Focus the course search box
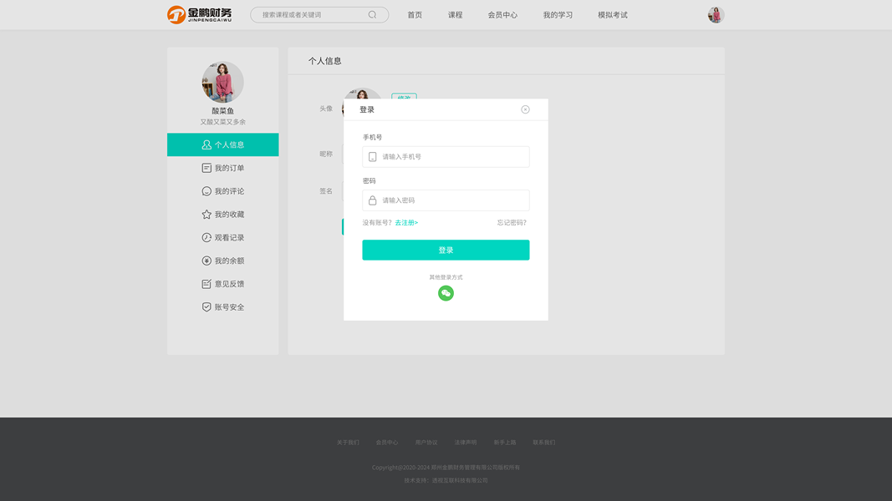 click(x=319, y=15)
